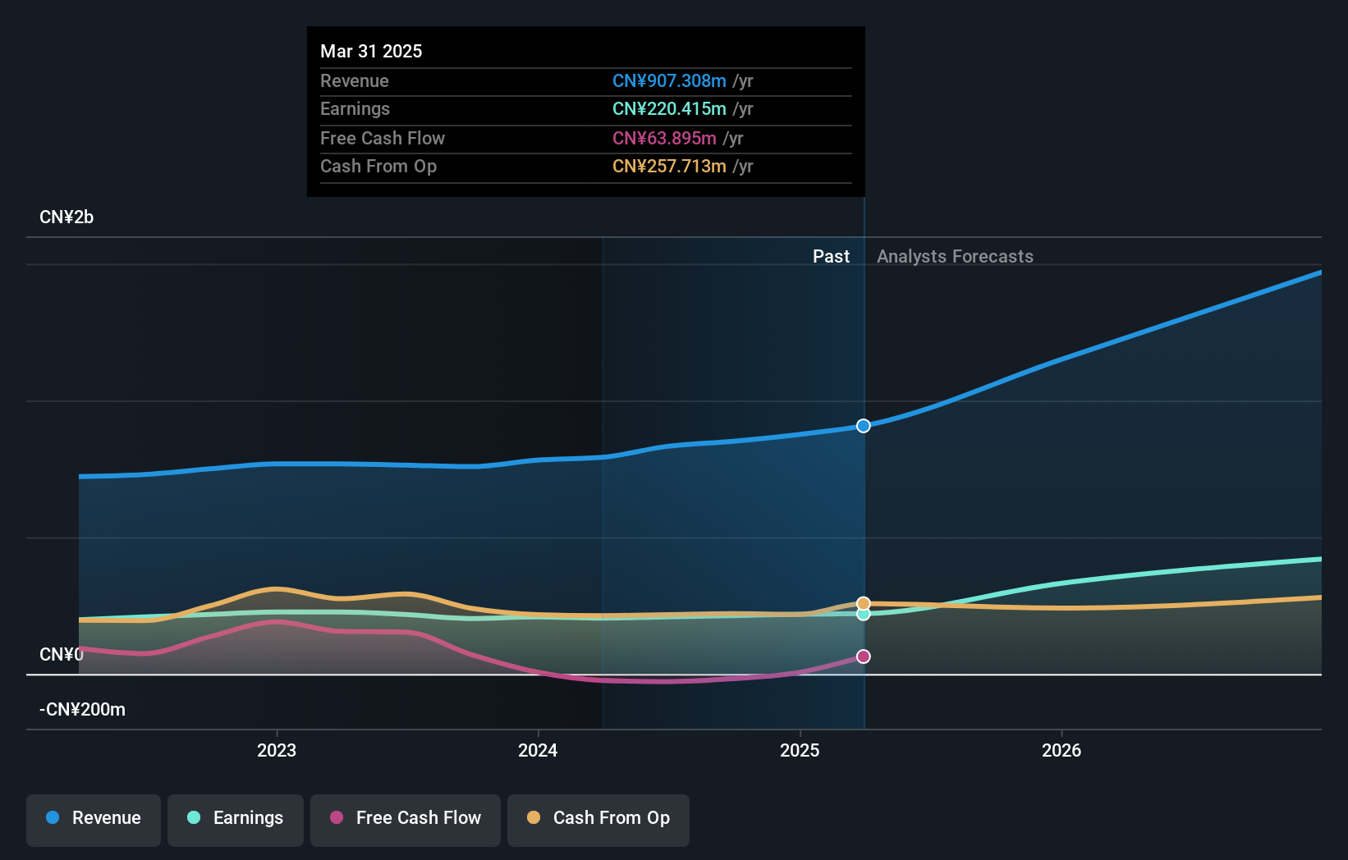Toggle the Free Cash Flow legend series
Screen dimensions: 1348x860
click(x=406, y=820)
